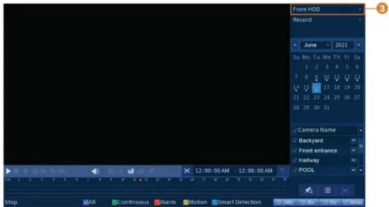Set timeline zoom to 30min
389x207 pixels.
click(352, 202)
